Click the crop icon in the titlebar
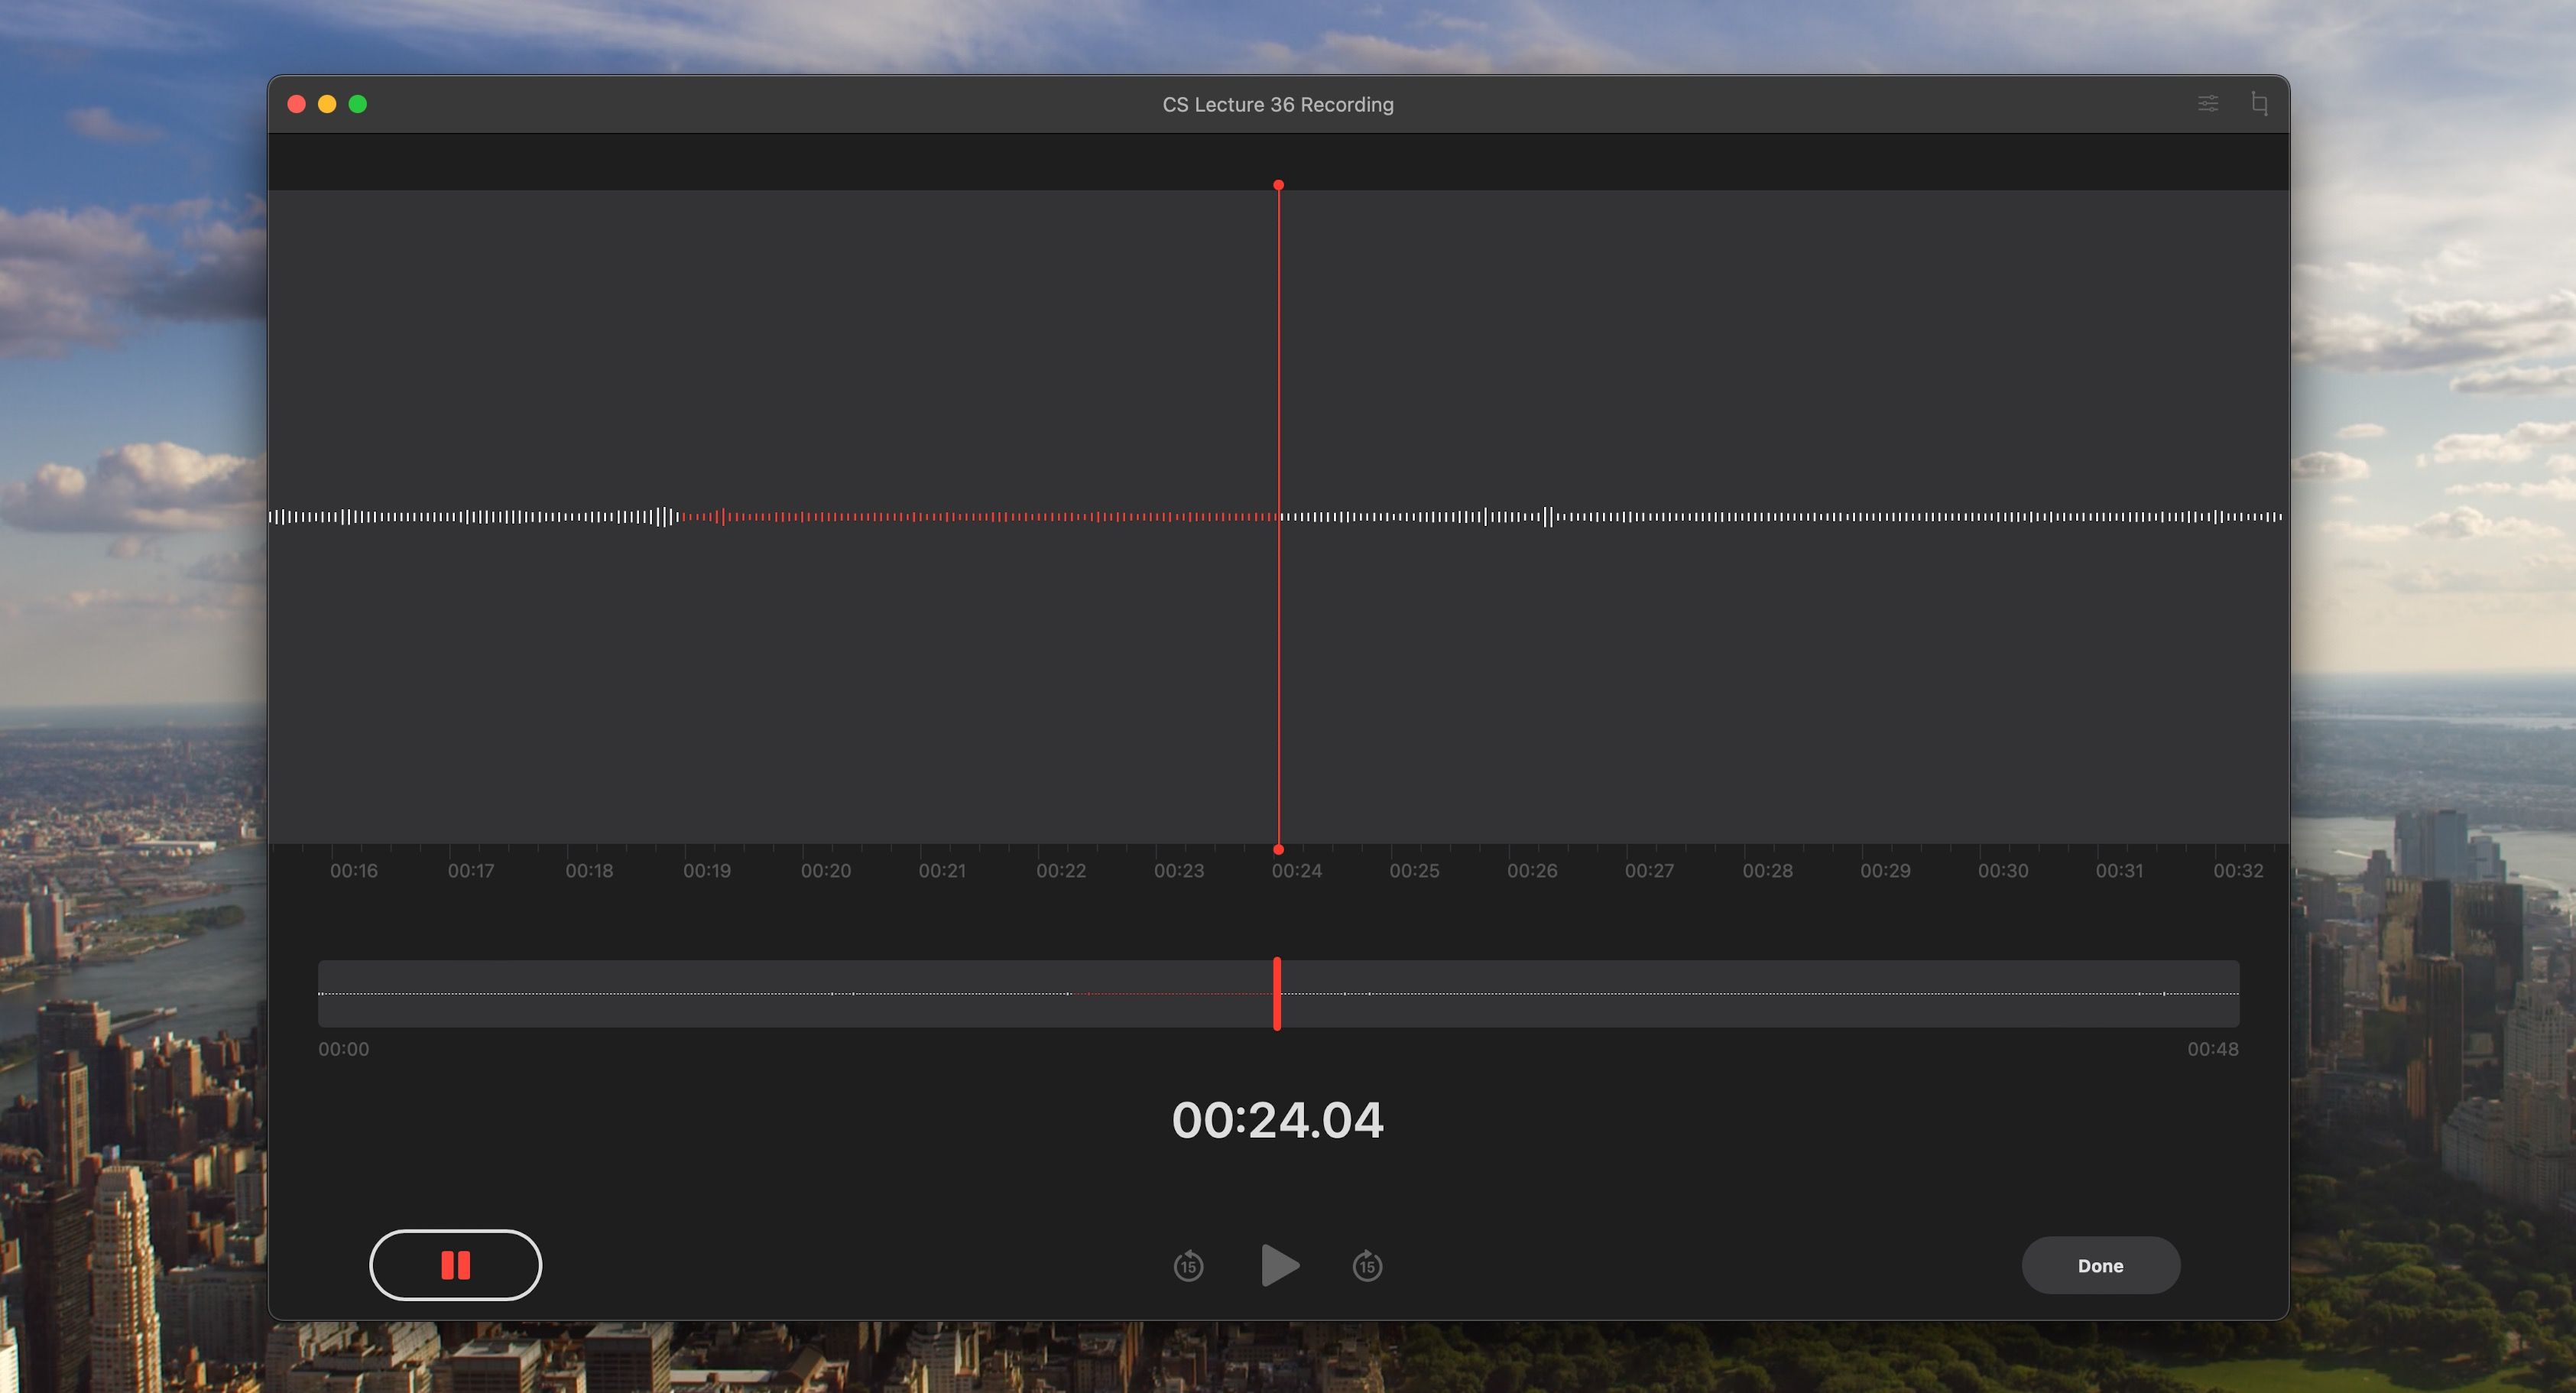The height and width of the screenshot is (1393, 2576). pos(2260,103)
